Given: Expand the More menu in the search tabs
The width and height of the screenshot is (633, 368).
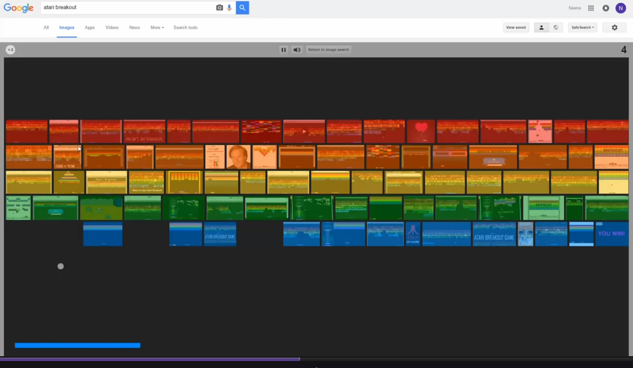Looking at the screenshot, I should click(x=157, y=28).
